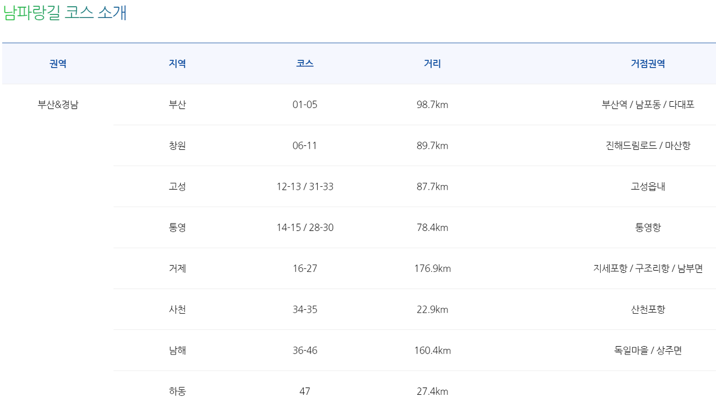Select course cell 36-46

(305, 350)
